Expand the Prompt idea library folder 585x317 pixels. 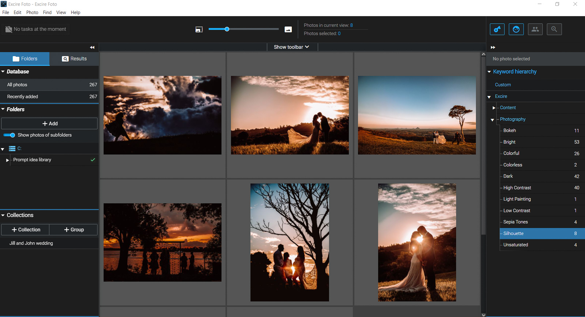coord(7,160)
